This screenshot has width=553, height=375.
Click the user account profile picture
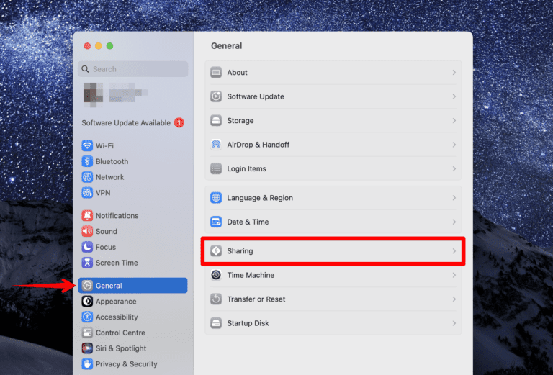[x=93, y=94]
